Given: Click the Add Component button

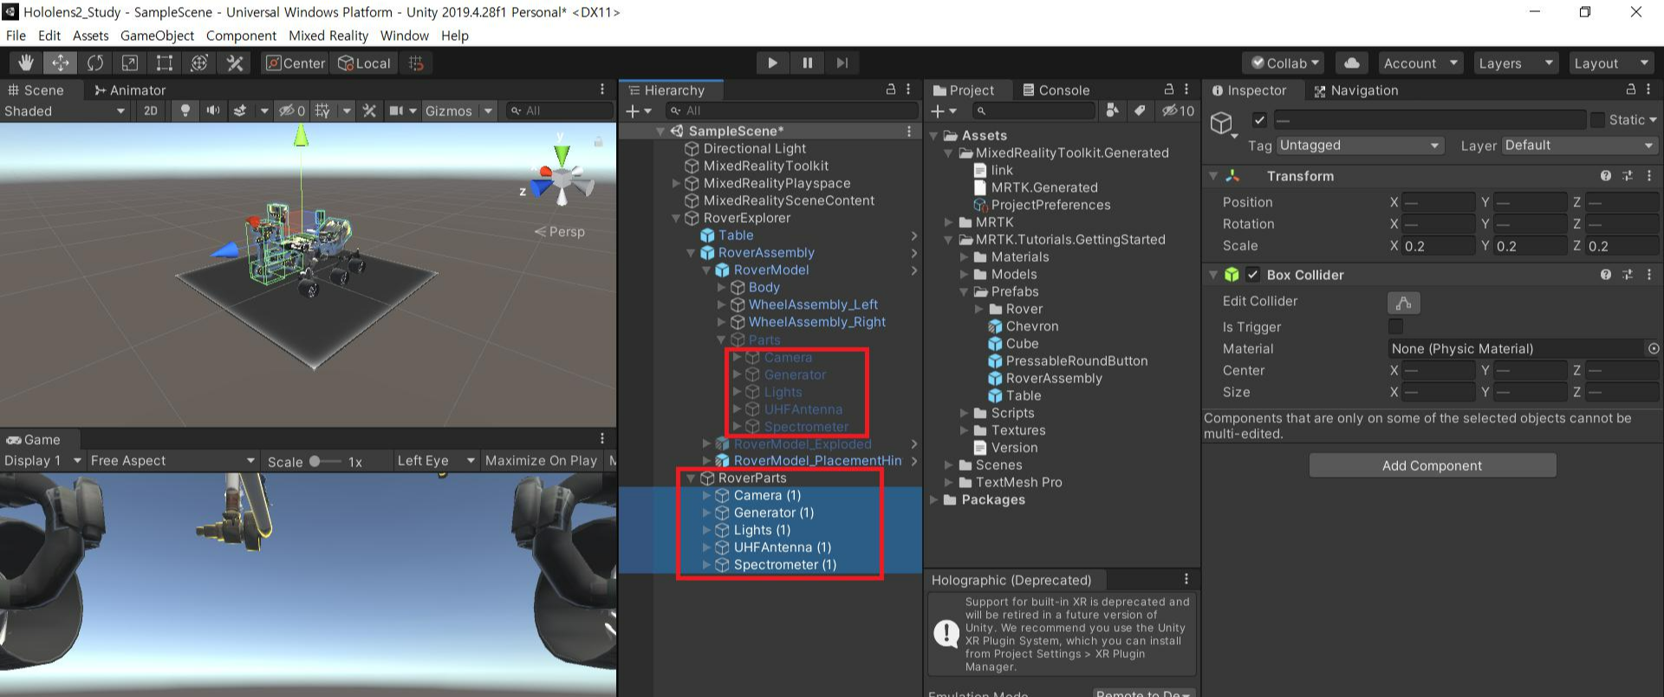Looking at the screenshot, I should [1433, 466].
